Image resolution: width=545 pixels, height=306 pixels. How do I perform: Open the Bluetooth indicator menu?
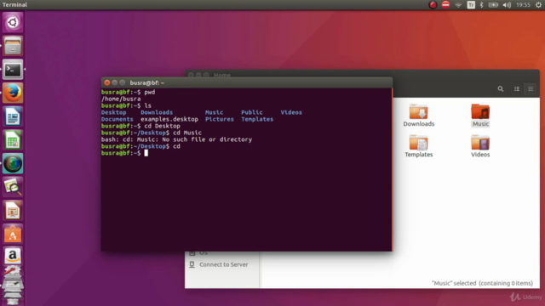pos(482,5)
